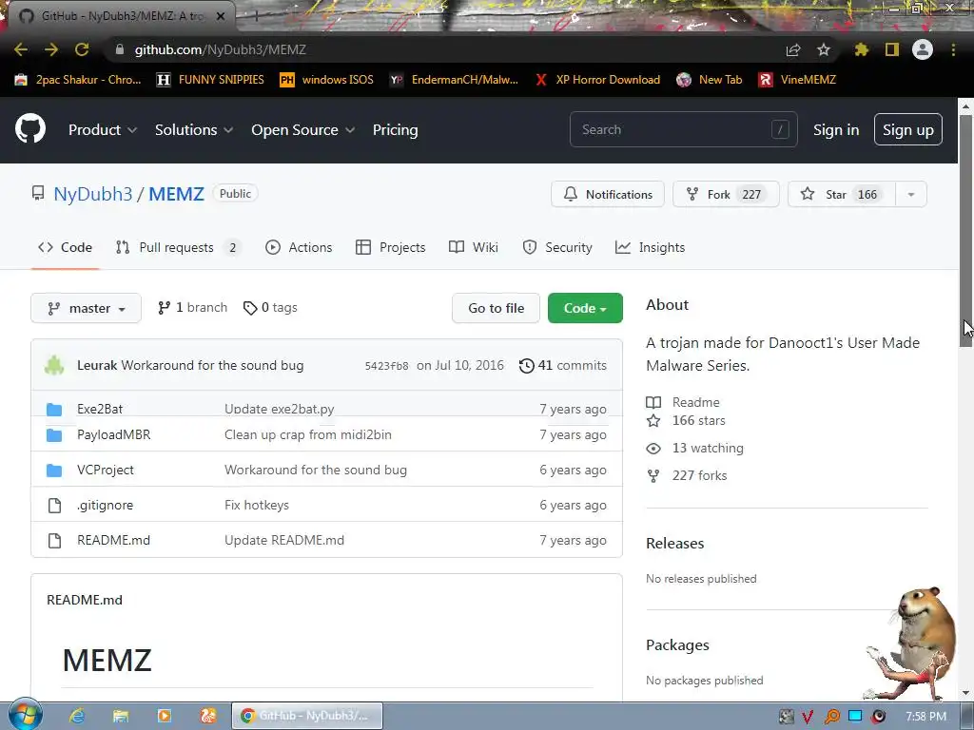Click the share page icon in address bar

click(792, 49)
